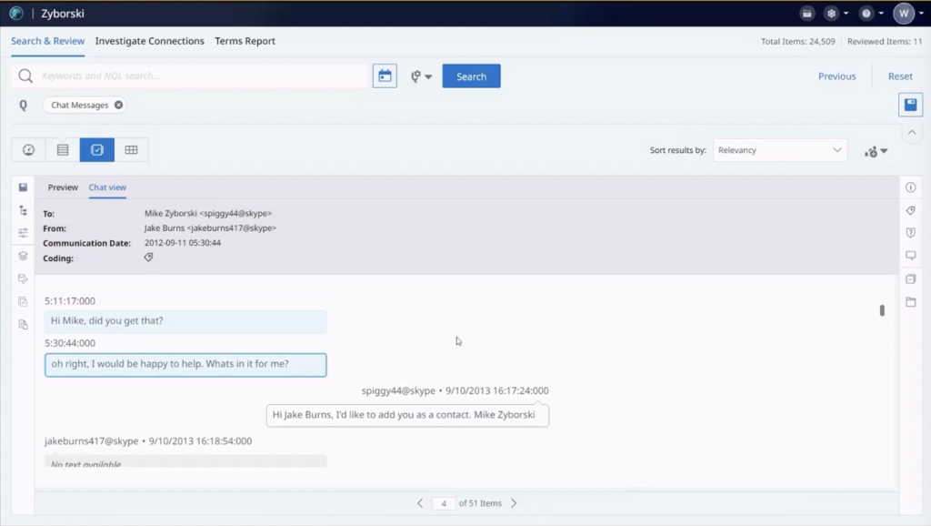The image size is (931, 526).
Task: Click the spiggy44@skype sender line
Action: point(455,390)
